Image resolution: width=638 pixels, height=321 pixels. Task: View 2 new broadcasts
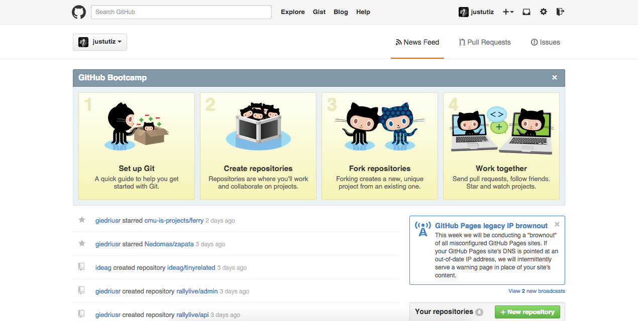(x=537, y=291)
